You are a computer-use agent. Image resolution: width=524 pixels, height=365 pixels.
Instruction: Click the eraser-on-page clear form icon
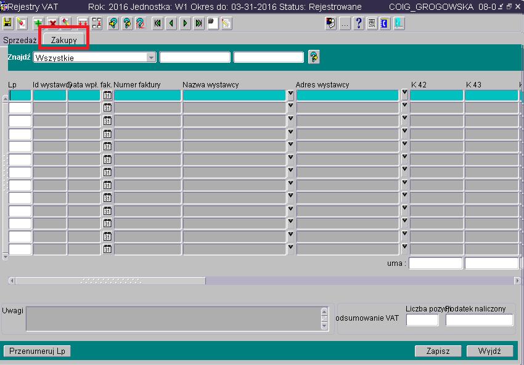(x=22, y=23)
